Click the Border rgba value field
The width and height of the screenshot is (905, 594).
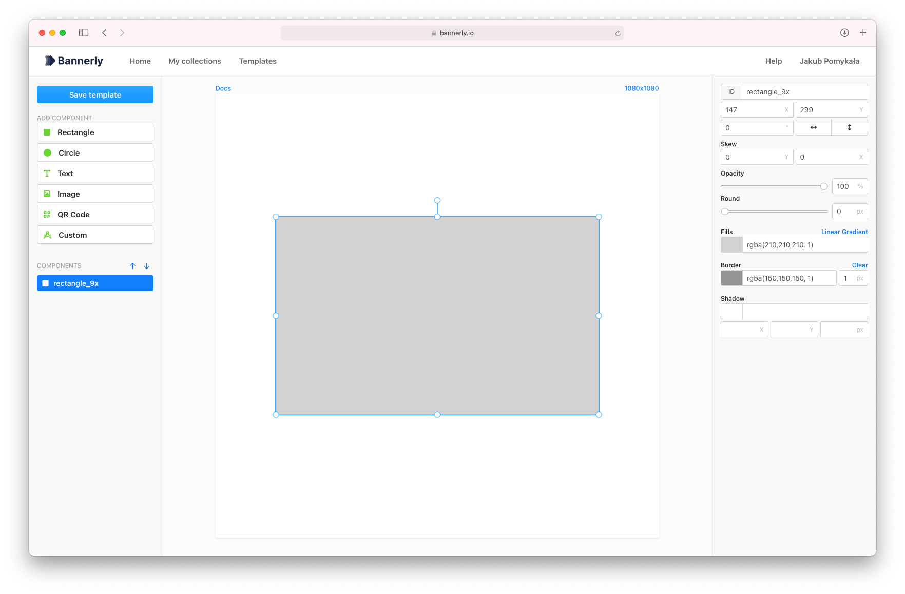point(790,278)
